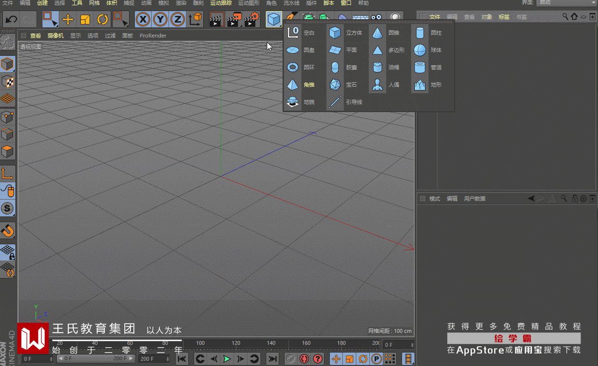Add a Figure (人偶) primitive
This screenshot has width=598, height=366.
point(386,85)
